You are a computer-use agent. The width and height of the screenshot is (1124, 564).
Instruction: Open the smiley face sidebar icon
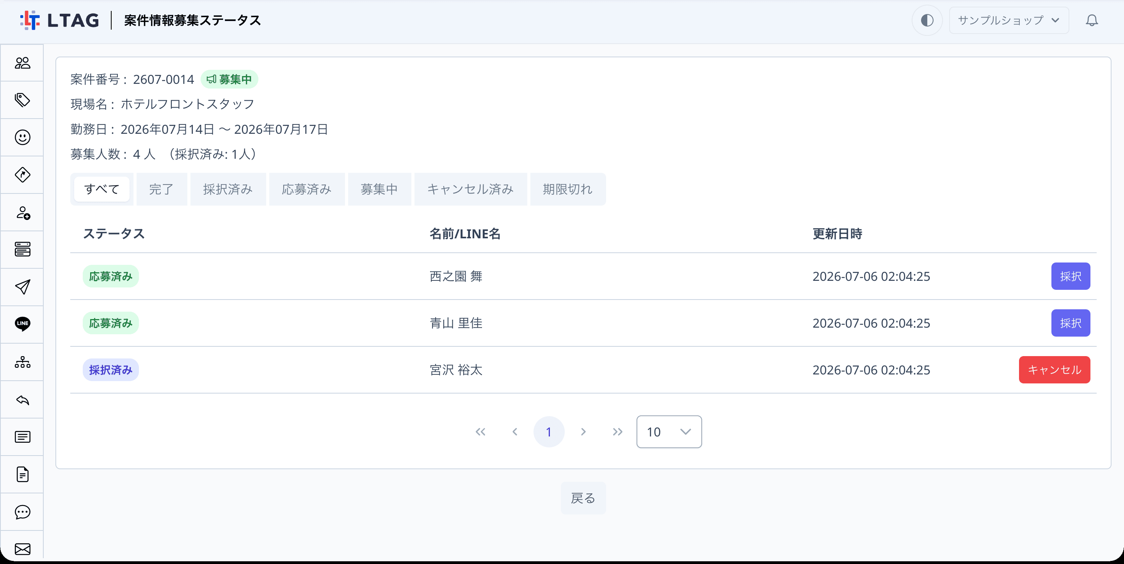[22, 137]
